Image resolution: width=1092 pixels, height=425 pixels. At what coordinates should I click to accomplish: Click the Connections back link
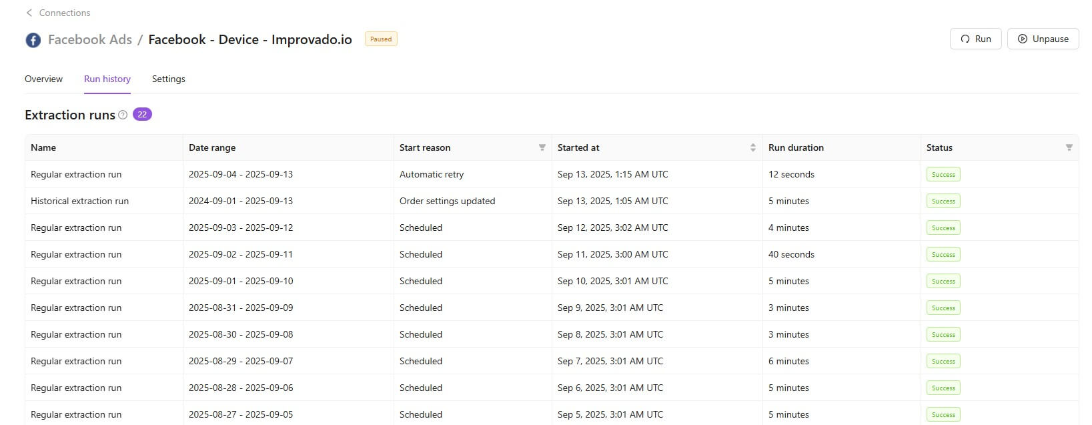click(64, 13)
